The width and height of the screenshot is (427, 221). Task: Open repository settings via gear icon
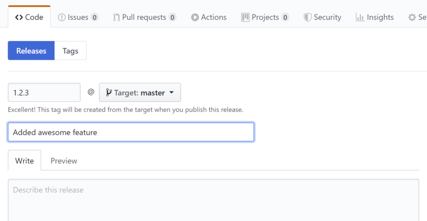pyautogui.click(x=412, y=17)
